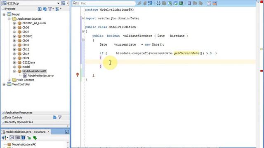This screenshot has width=264, height=148.
Task: Click the Data Controls filter icon
Action: [60, 117]
